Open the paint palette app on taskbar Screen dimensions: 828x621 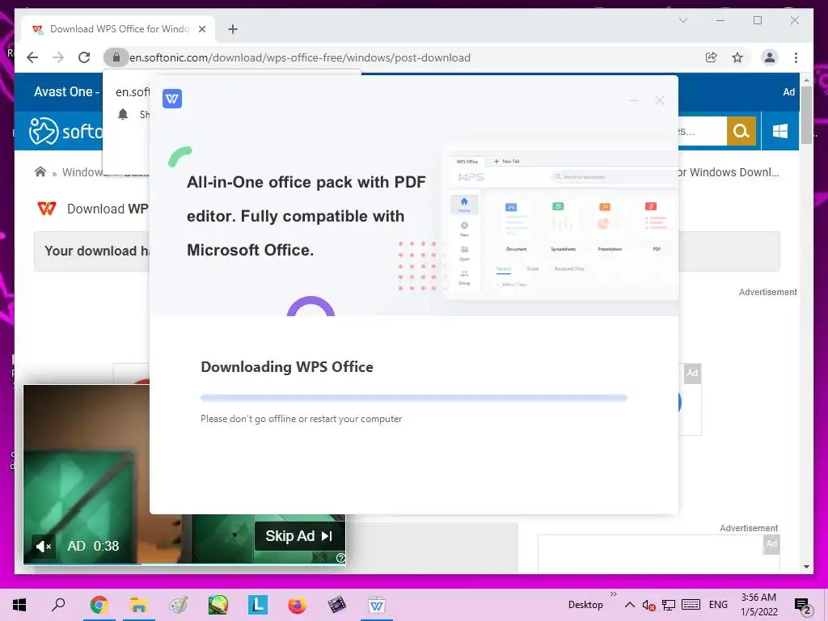[178, 605]
